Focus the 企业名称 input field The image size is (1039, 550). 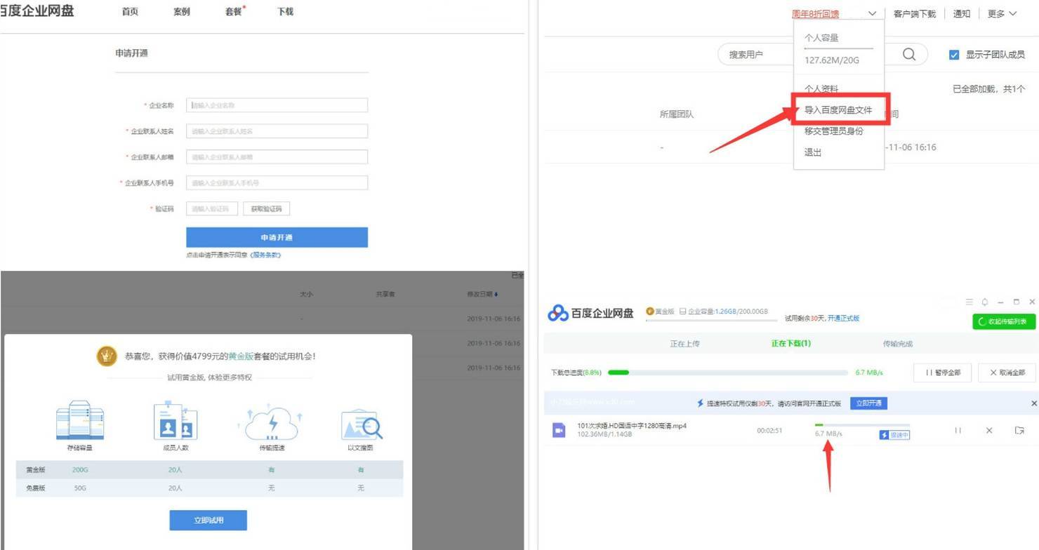click(x=277, y=105)
